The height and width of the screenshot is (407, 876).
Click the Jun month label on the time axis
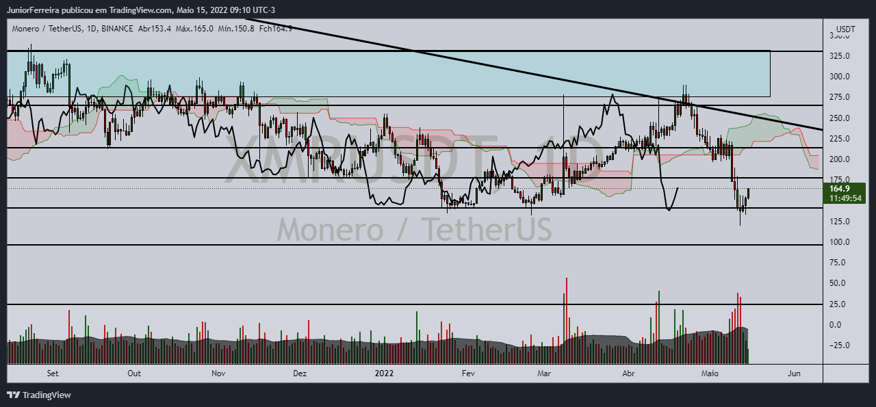(794, 373)
